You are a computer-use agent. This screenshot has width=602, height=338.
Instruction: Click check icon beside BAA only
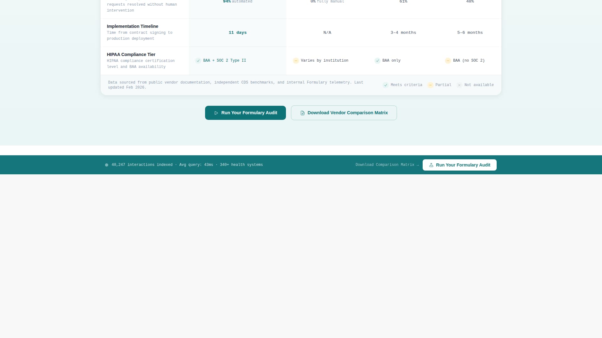tap(378, 61)
